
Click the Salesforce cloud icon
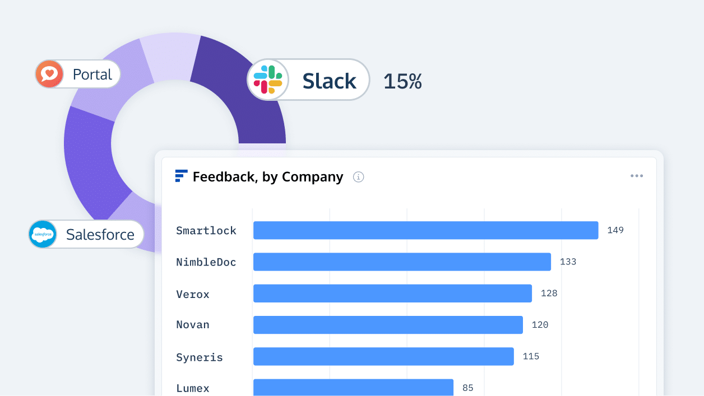pos(43,234)
